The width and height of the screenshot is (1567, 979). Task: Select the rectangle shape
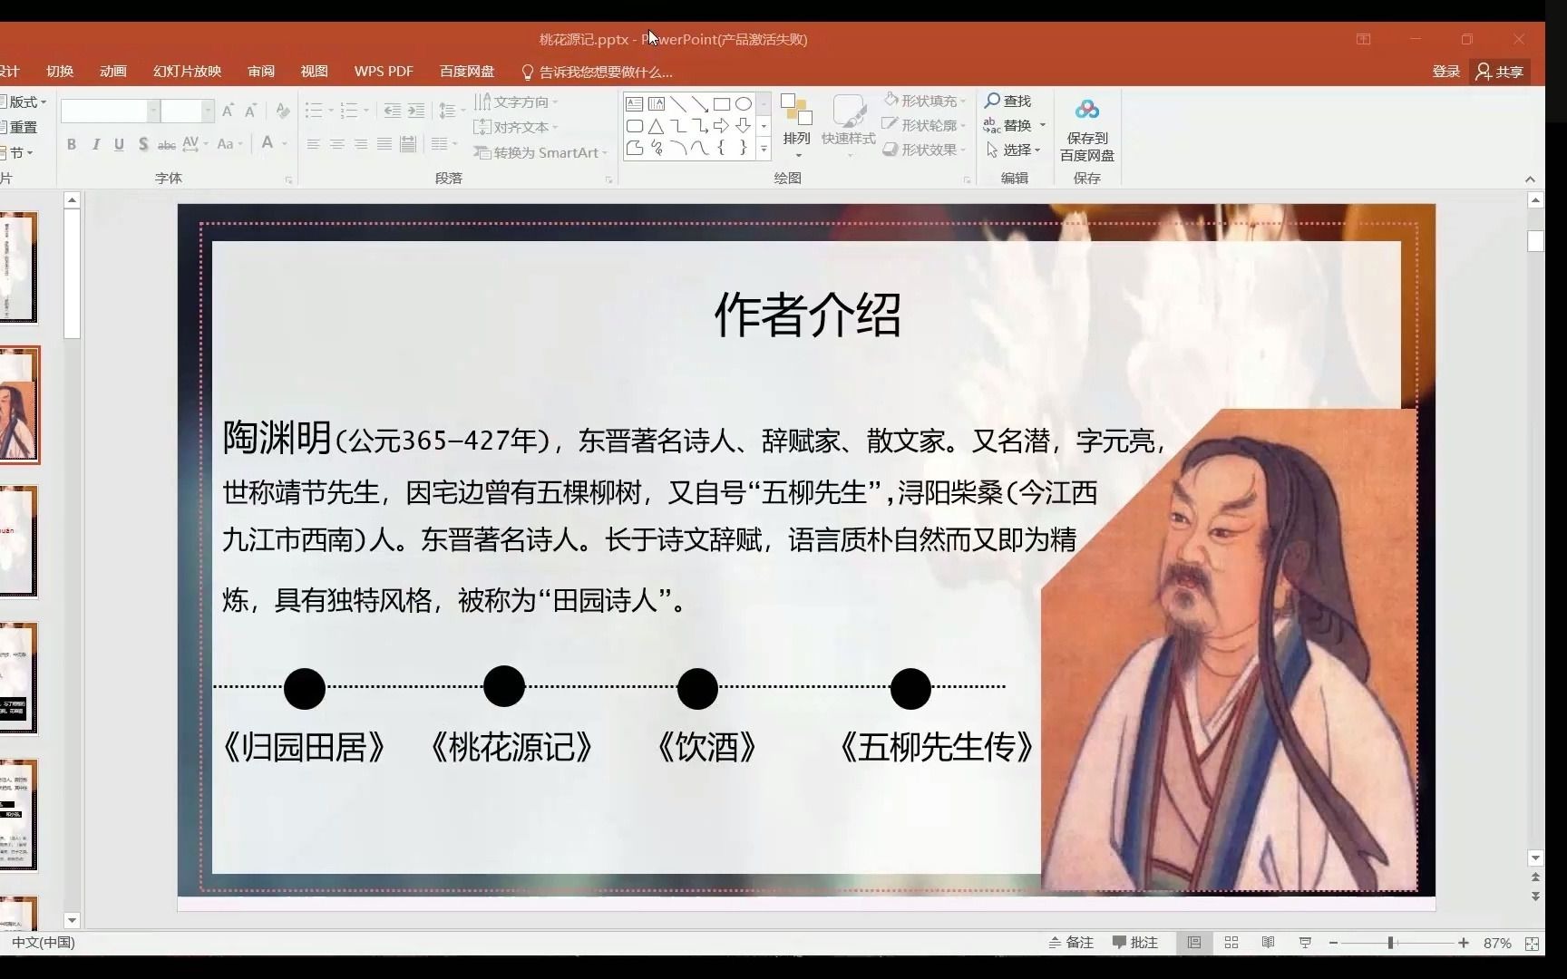[x=722, y=104]
